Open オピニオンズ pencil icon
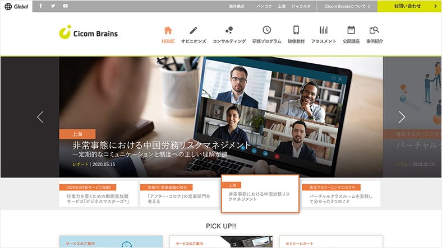 pos(194,30)
